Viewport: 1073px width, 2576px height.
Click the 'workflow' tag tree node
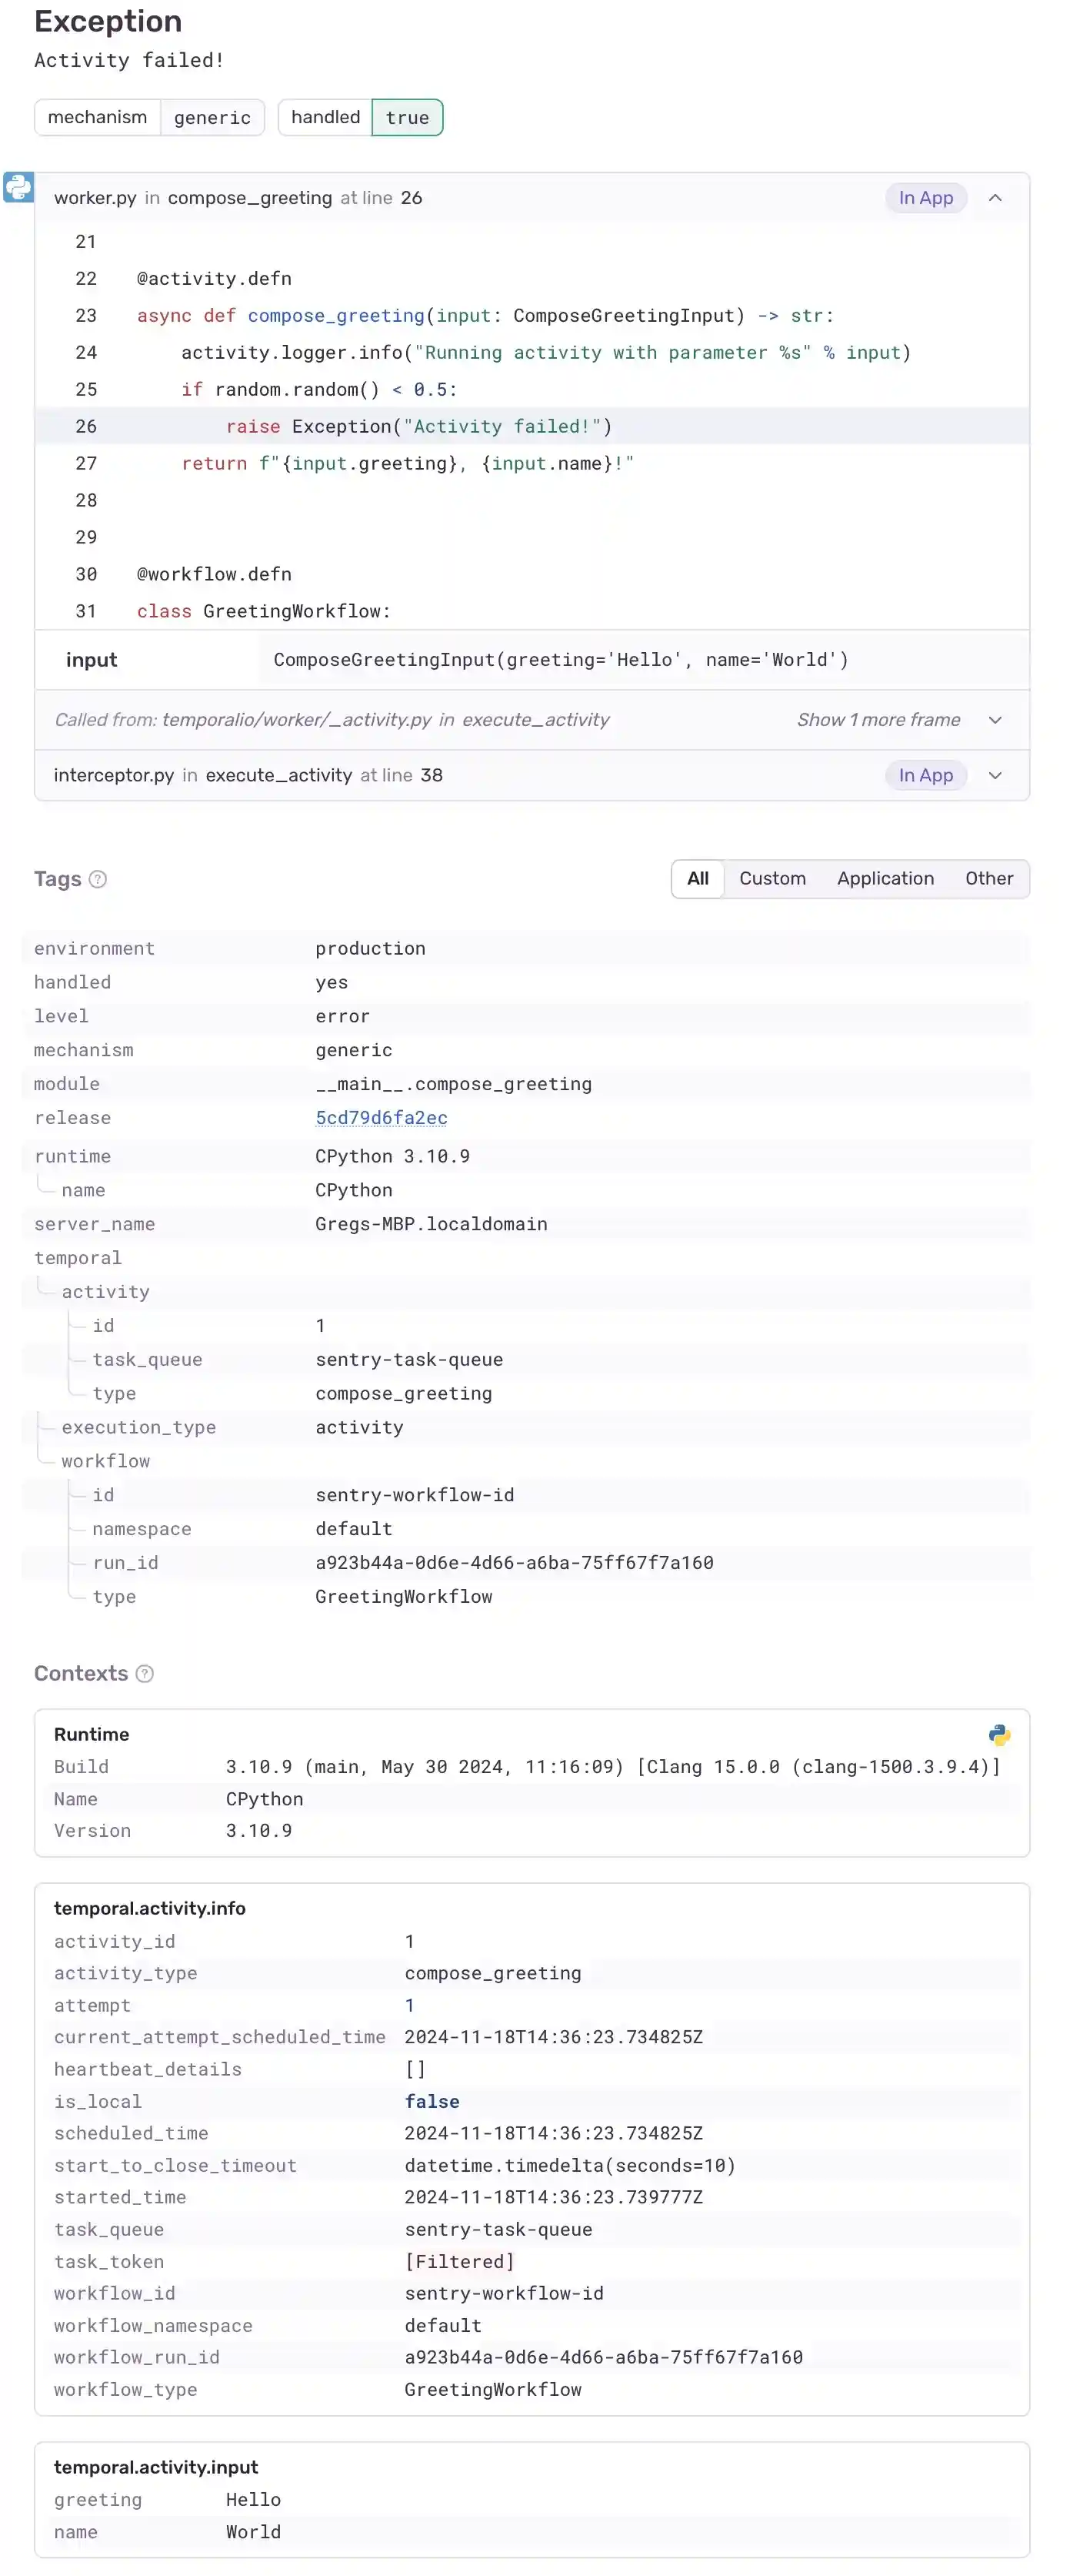coord(106,1461)
